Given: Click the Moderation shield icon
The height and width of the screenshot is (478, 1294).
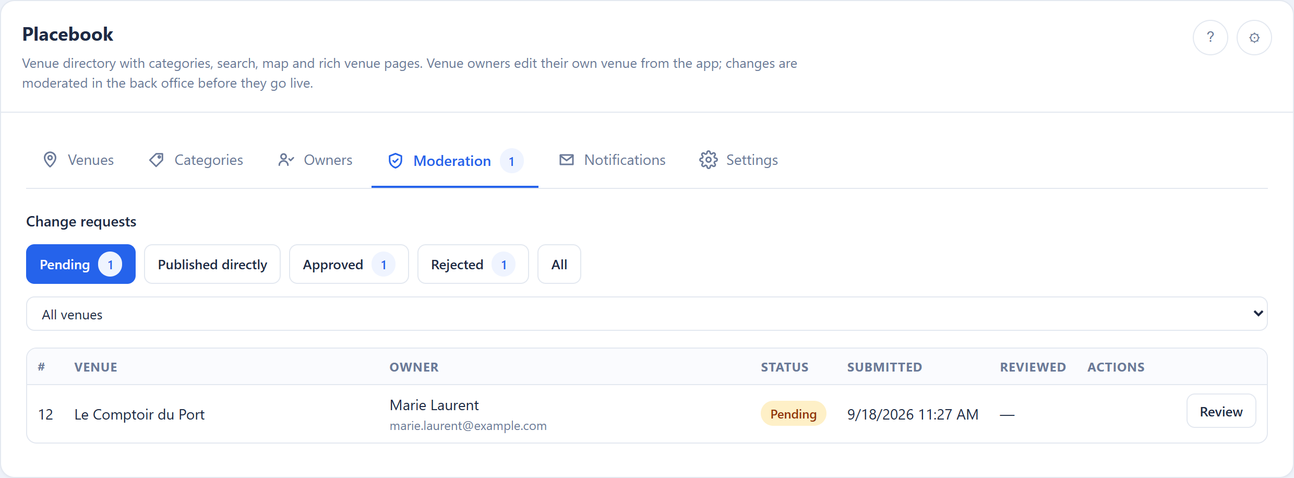Looking at the screenshot, I should 396,161.
